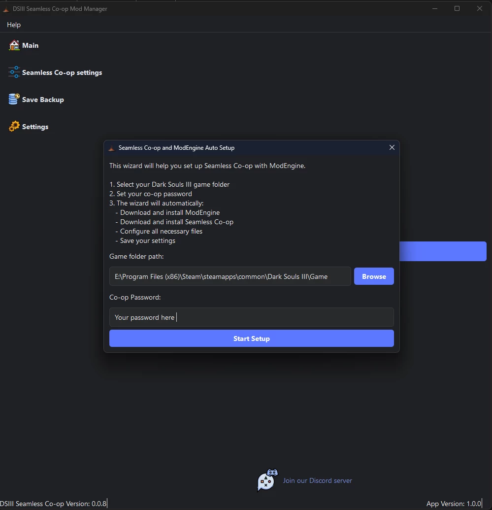Open the Join our Discord server link

317,480
